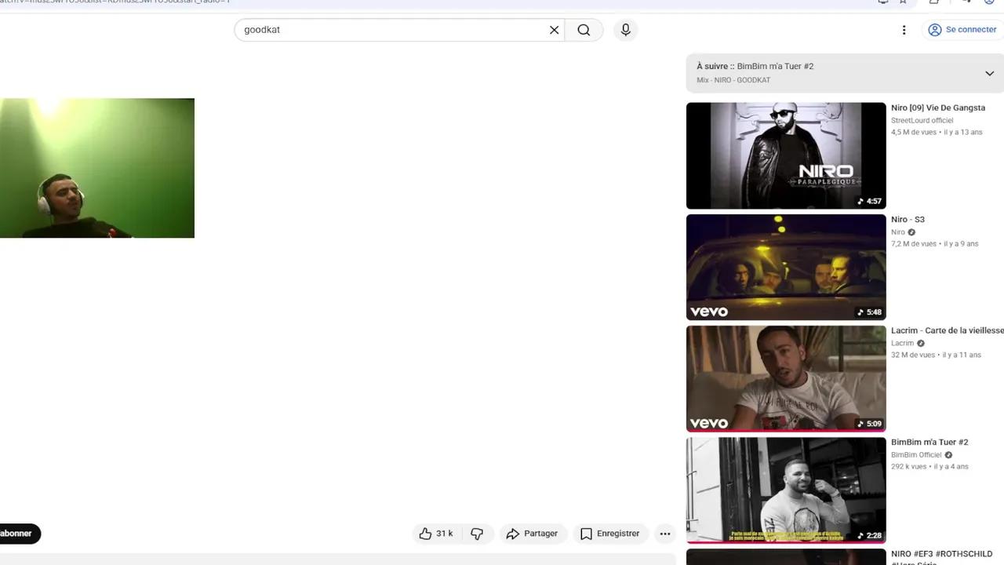Image resolution: width=1004 pixels, height=565 pixels.
Task: Click the Niro channel name under Niro - S3
Action: pyautogui.click(x=898, y=232)
